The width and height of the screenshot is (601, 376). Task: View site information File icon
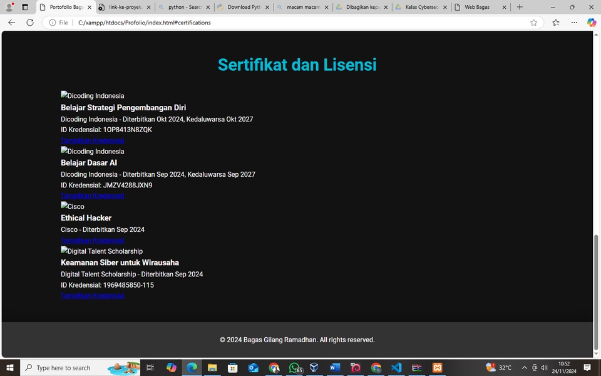click(x=59, y=23)
